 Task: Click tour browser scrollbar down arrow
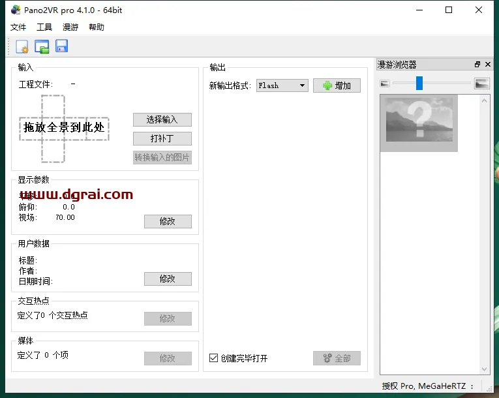pos(485,369)
